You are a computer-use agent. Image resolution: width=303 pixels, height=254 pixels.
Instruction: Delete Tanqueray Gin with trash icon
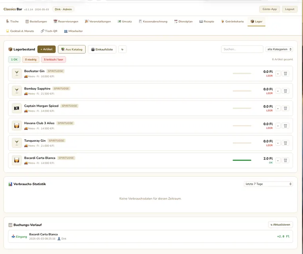285,143
